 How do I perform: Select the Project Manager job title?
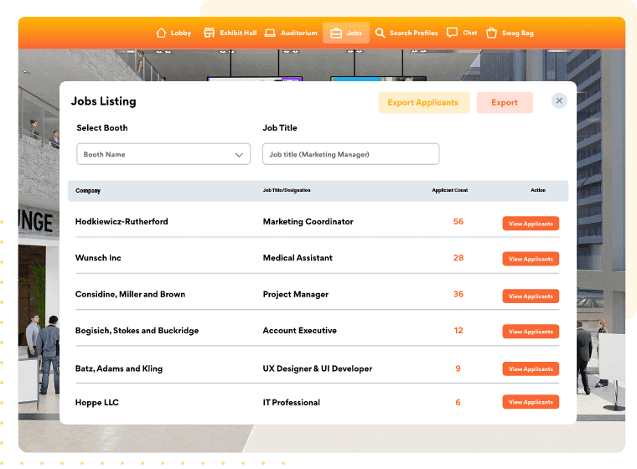[x=295, y=295]
